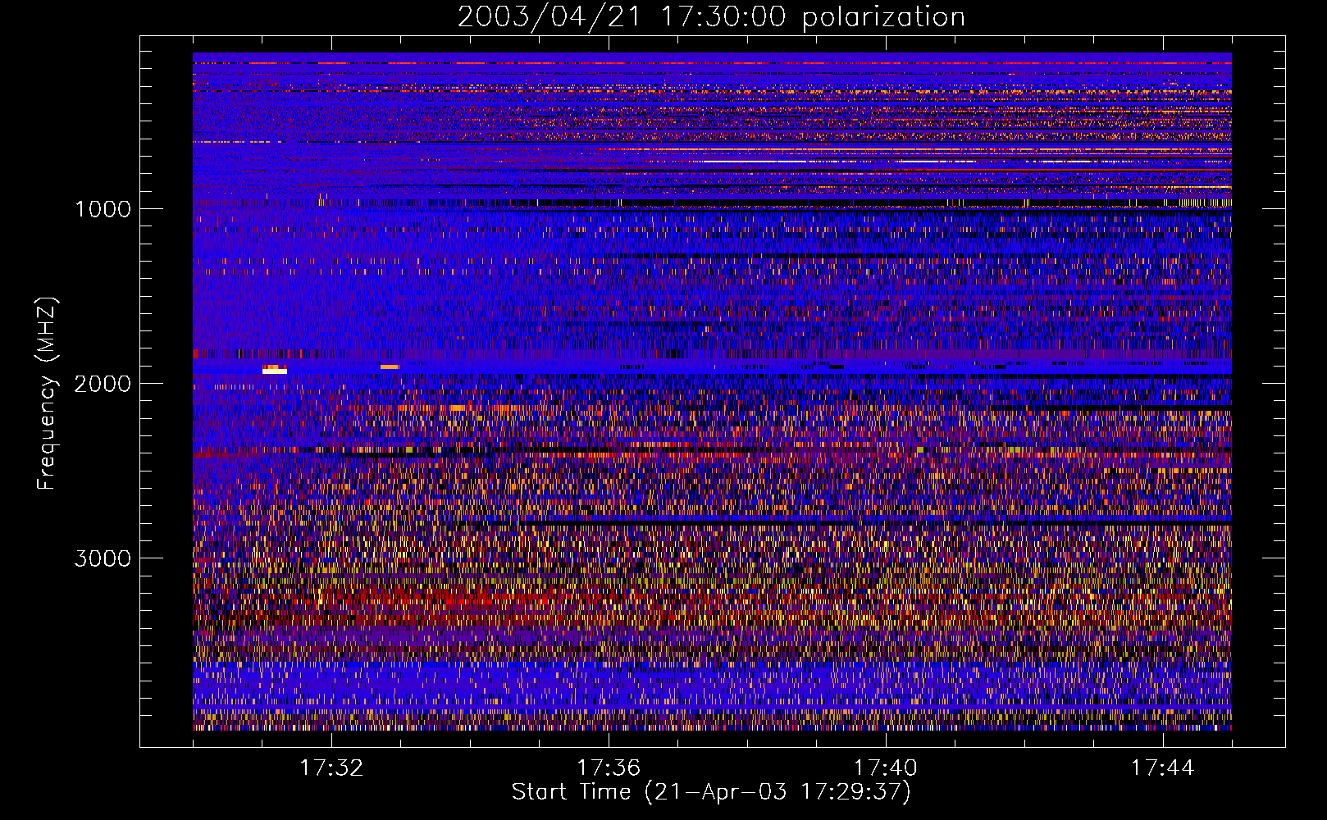Select the 17:44 time tick label

coord(1162,768)
